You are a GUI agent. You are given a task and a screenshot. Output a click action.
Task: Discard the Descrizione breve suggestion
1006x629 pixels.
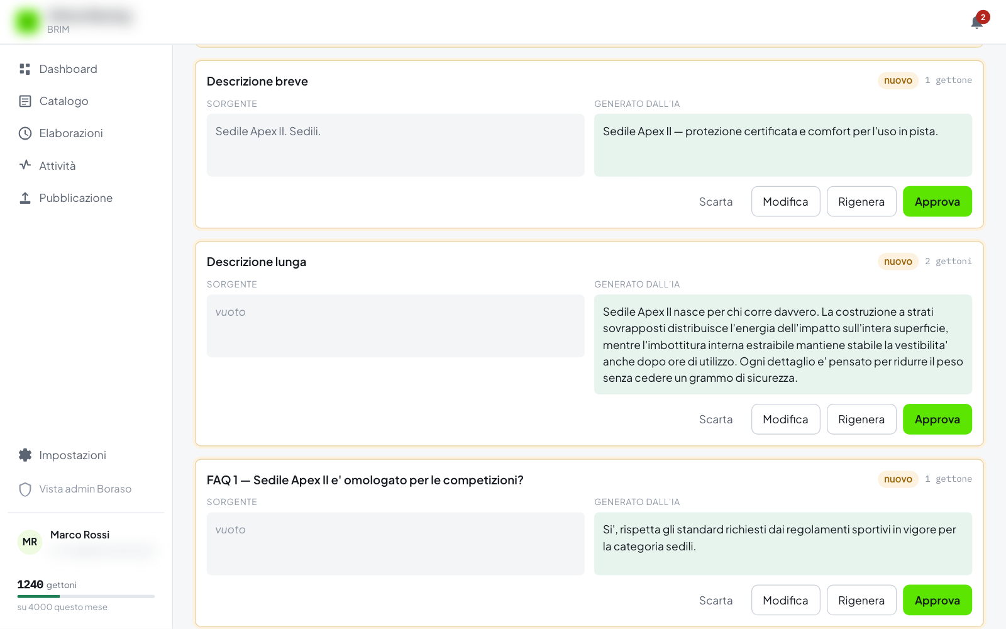716,202
